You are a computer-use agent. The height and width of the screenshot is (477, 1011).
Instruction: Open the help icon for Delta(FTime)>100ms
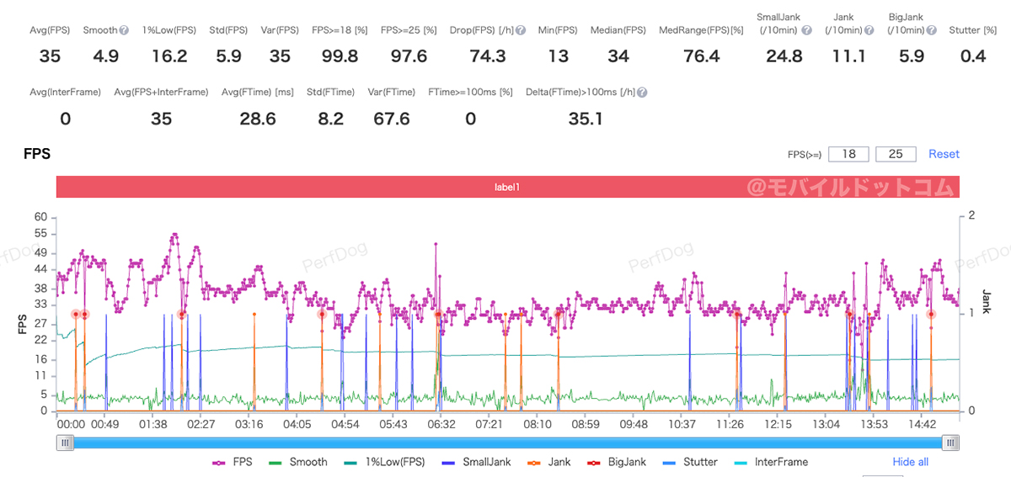click(x=642, y=93)
